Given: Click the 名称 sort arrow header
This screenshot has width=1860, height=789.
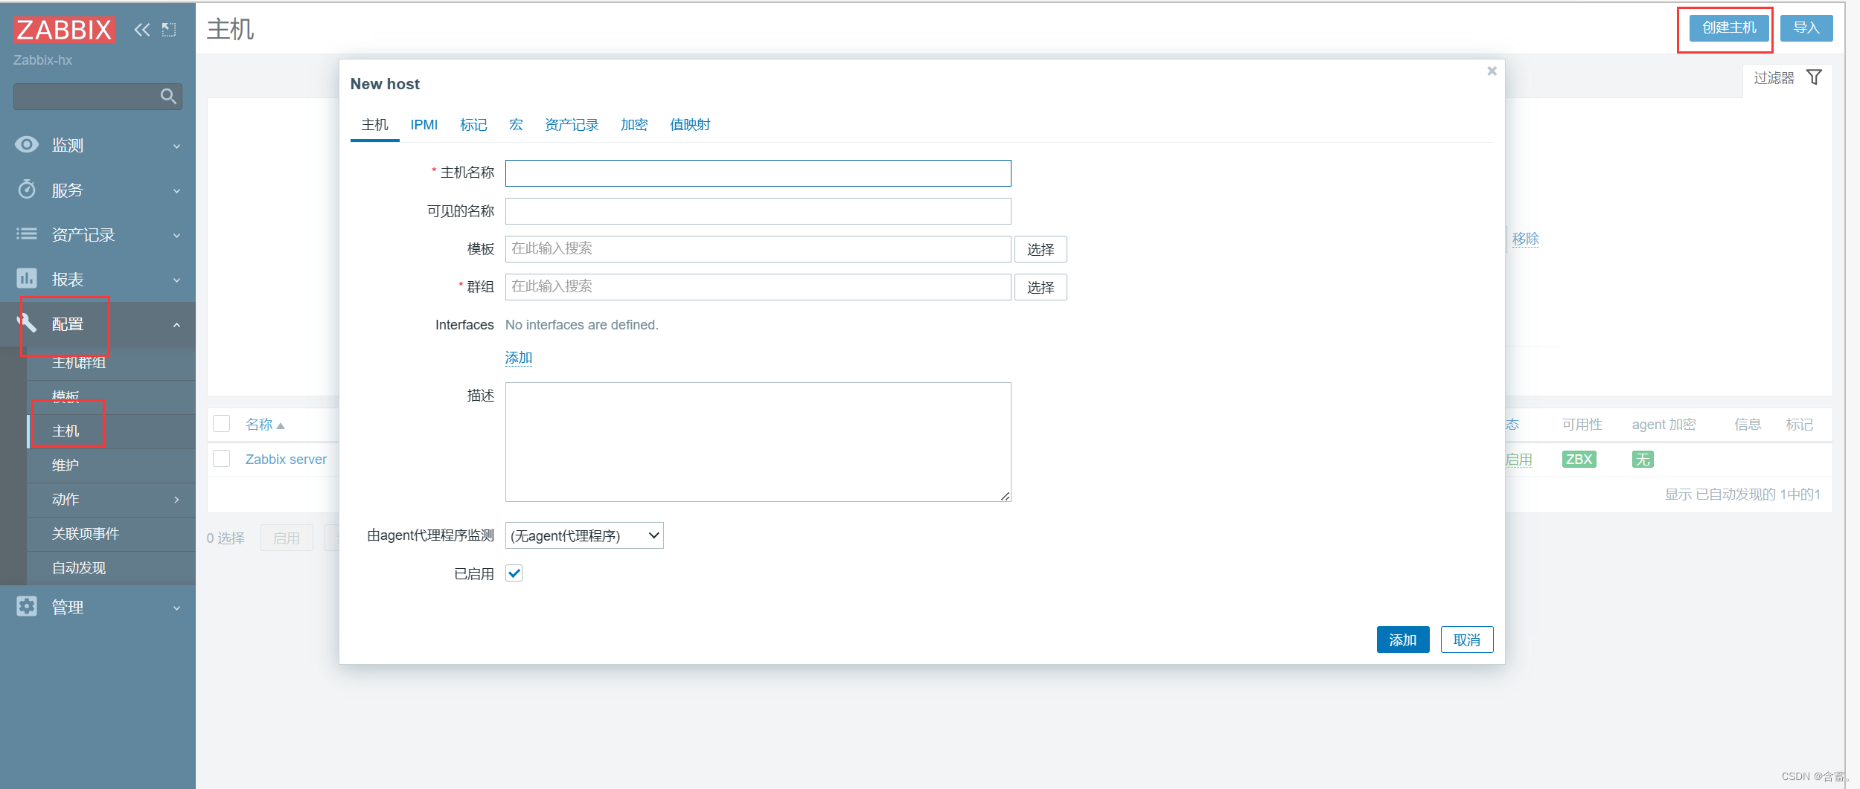Looking at the screenshot, I should (265, 425).
